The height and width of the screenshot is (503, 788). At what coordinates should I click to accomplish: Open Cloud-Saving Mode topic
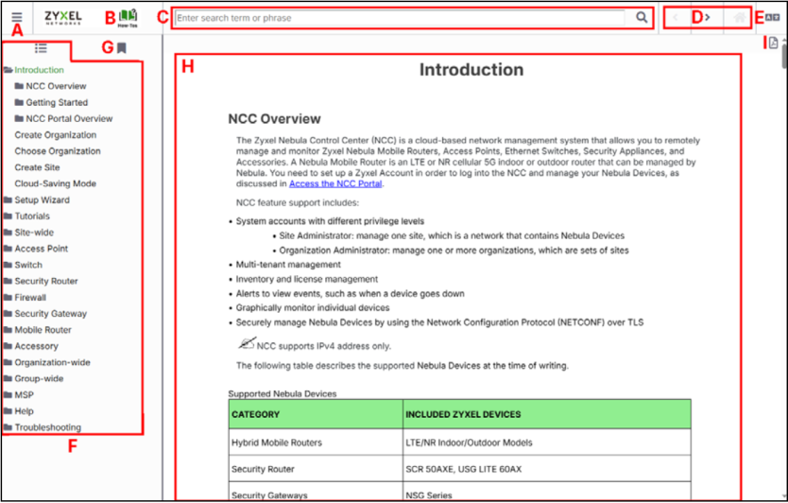tap(56, 183)
